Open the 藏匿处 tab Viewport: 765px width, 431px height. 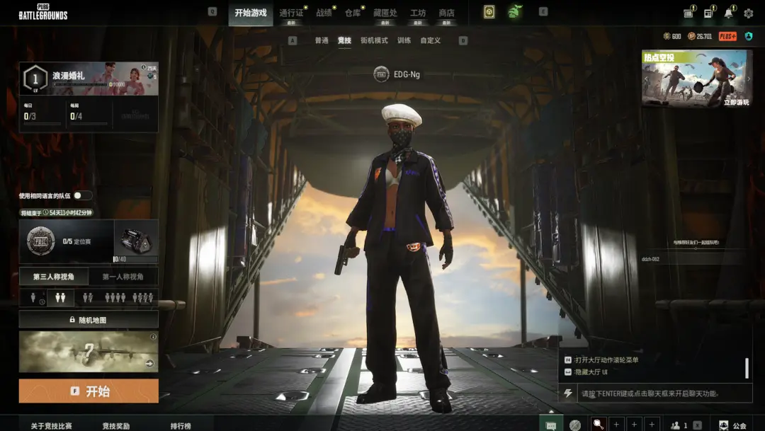[x=385, y=13]
